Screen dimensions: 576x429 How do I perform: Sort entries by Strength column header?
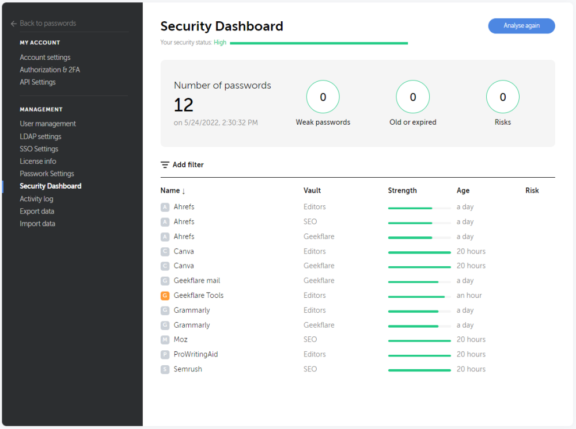(x=402, y=190)
